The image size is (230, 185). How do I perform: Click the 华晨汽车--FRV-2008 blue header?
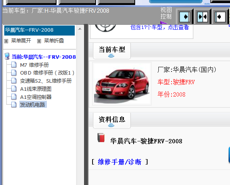[x=39, y=30]
